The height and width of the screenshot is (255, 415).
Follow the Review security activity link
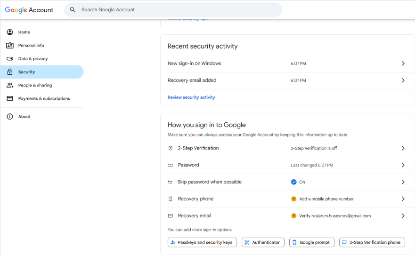coord(191,97)
